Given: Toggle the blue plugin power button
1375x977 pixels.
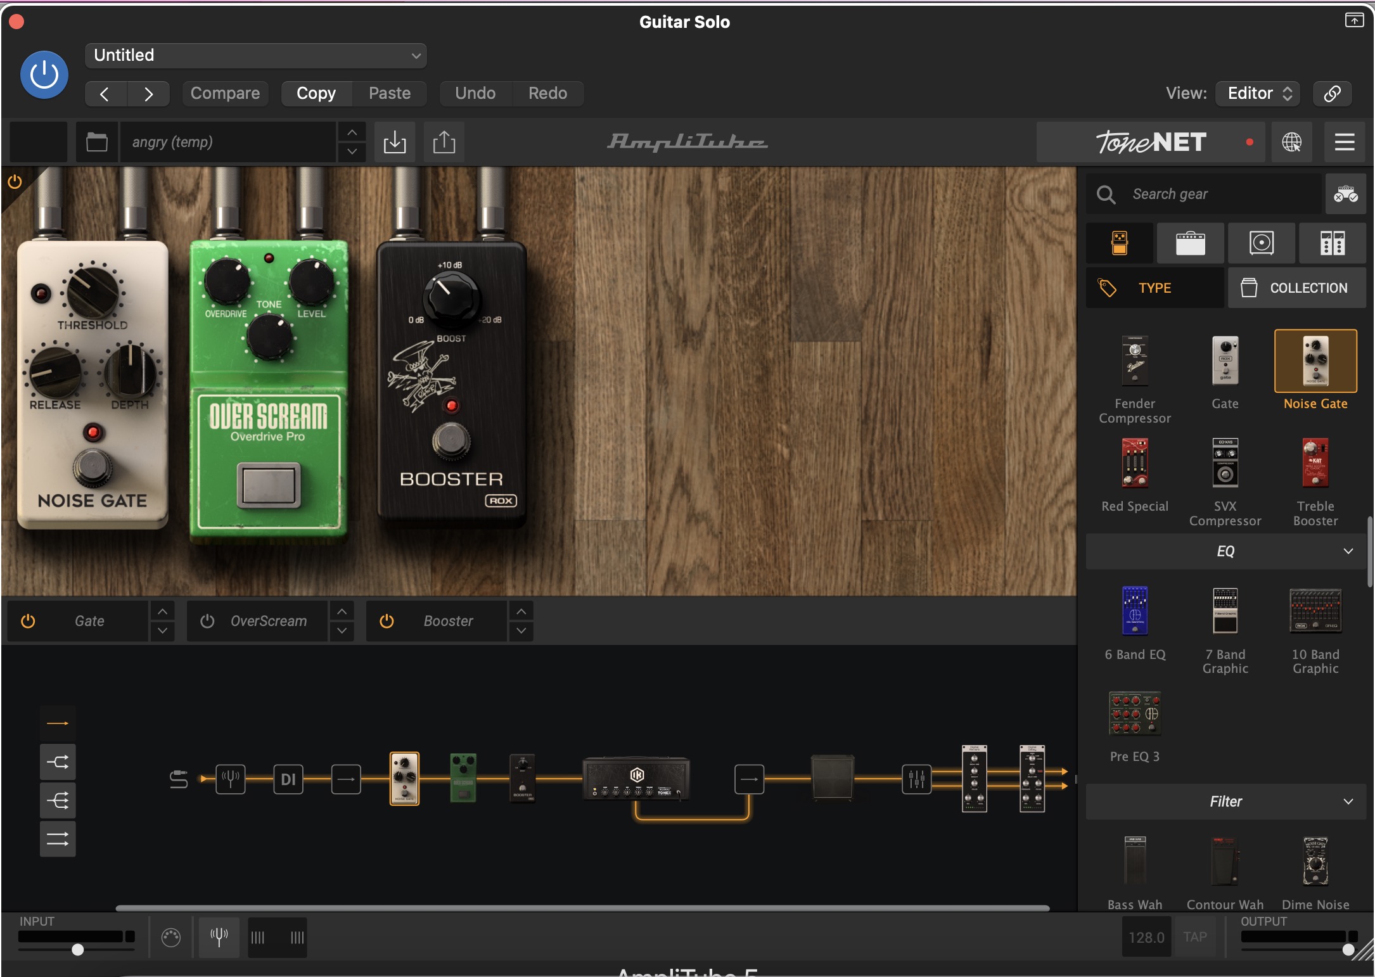Looking at the screenshot, I should [x=44, y=75].
